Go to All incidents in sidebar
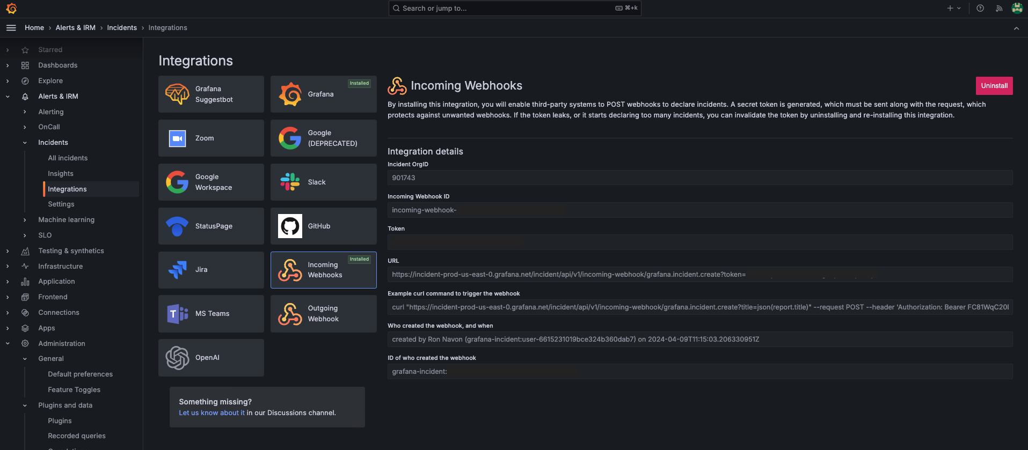The image size is (1028, 450). (x=68, y=158)
